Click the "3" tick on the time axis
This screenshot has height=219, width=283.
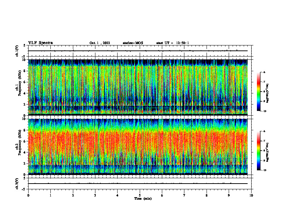point(95,195)
